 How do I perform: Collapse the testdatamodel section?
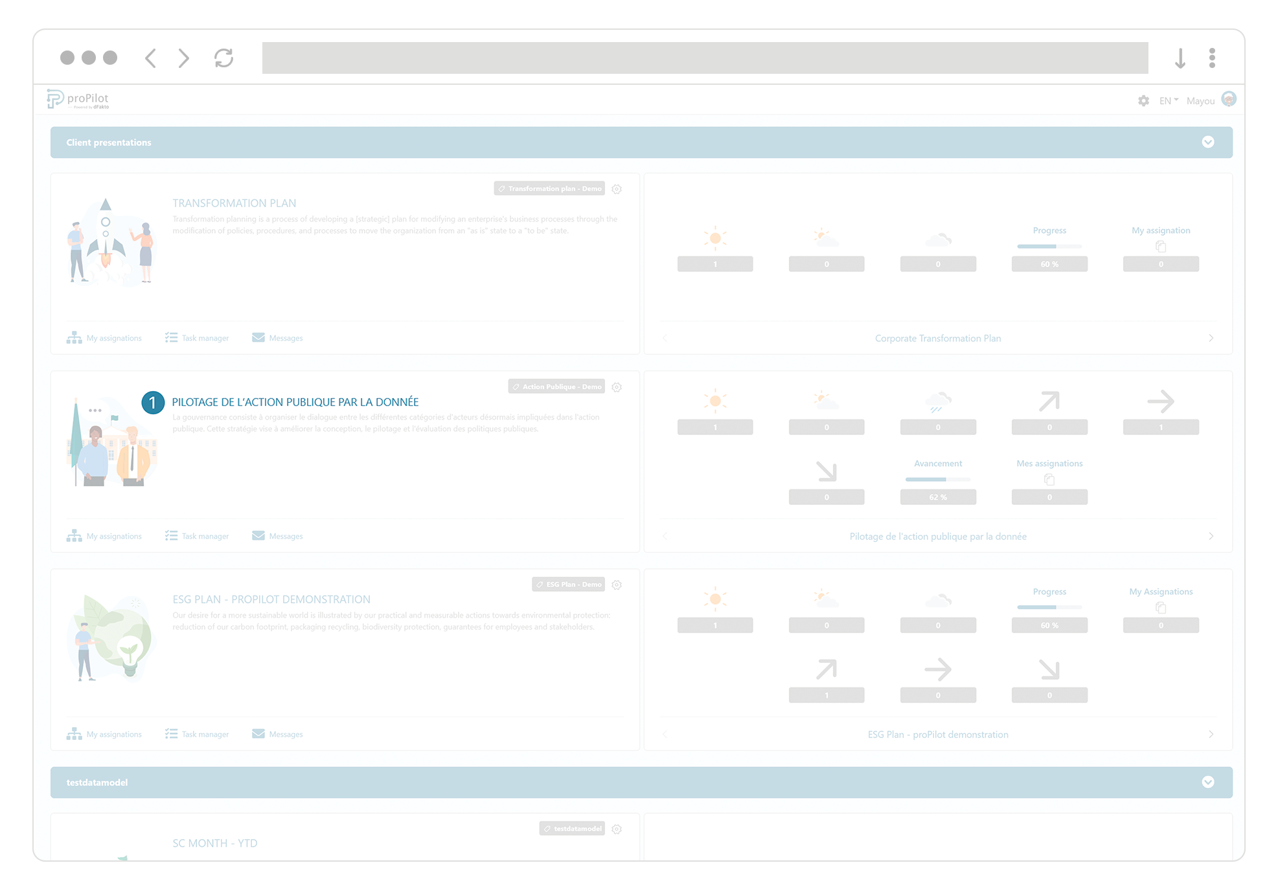tap(1207, 782)
